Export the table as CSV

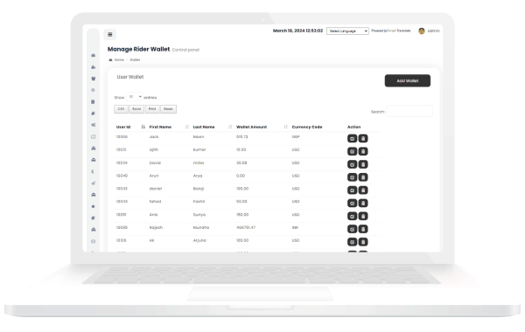point(122,109)
